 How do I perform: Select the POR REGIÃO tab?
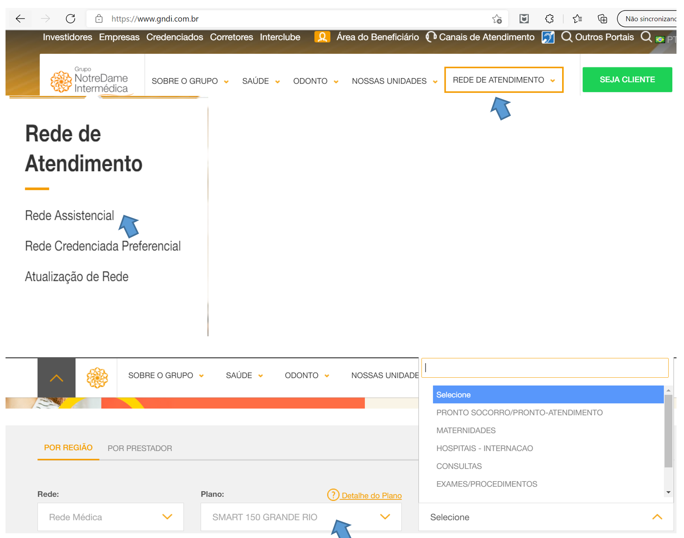tap(68, 448)
